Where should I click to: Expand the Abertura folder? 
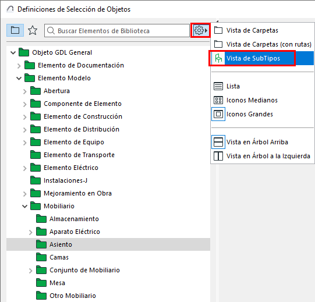[x=24, y=91]
